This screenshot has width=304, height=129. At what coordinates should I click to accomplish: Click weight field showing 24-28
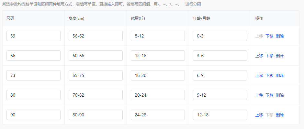(158, 115)
